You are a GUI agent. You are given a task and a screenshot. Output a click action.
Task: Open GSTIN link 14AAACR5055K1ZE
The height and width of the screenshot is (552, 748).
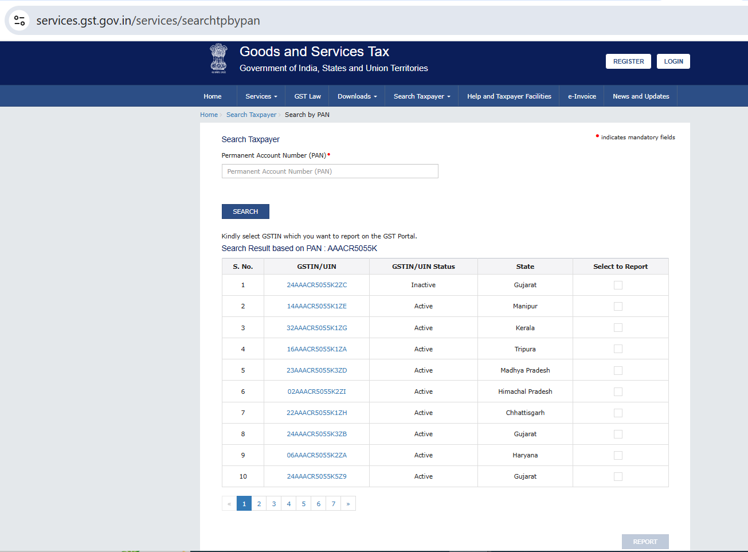(316, 307)
